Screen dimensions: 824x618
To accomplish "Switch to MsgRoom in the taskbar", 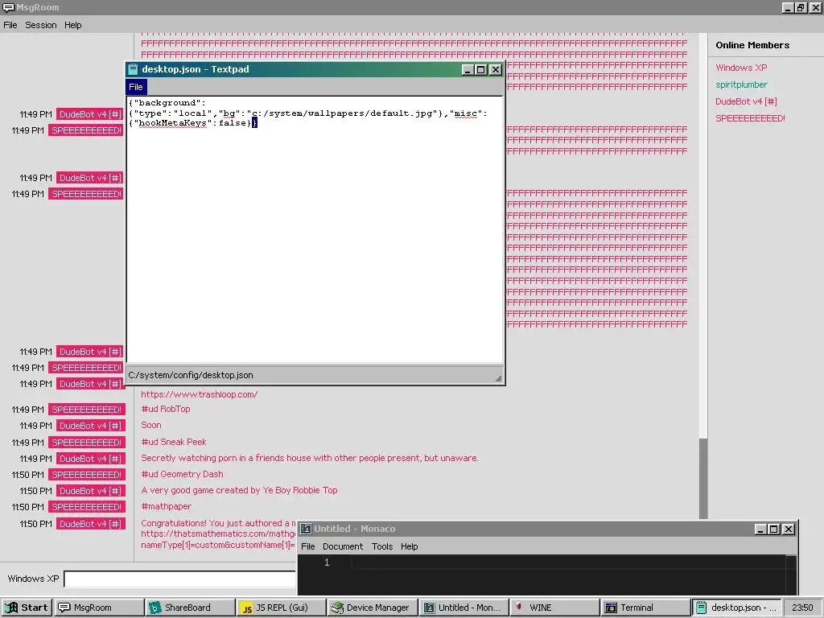I will click(x=99, y=608).
